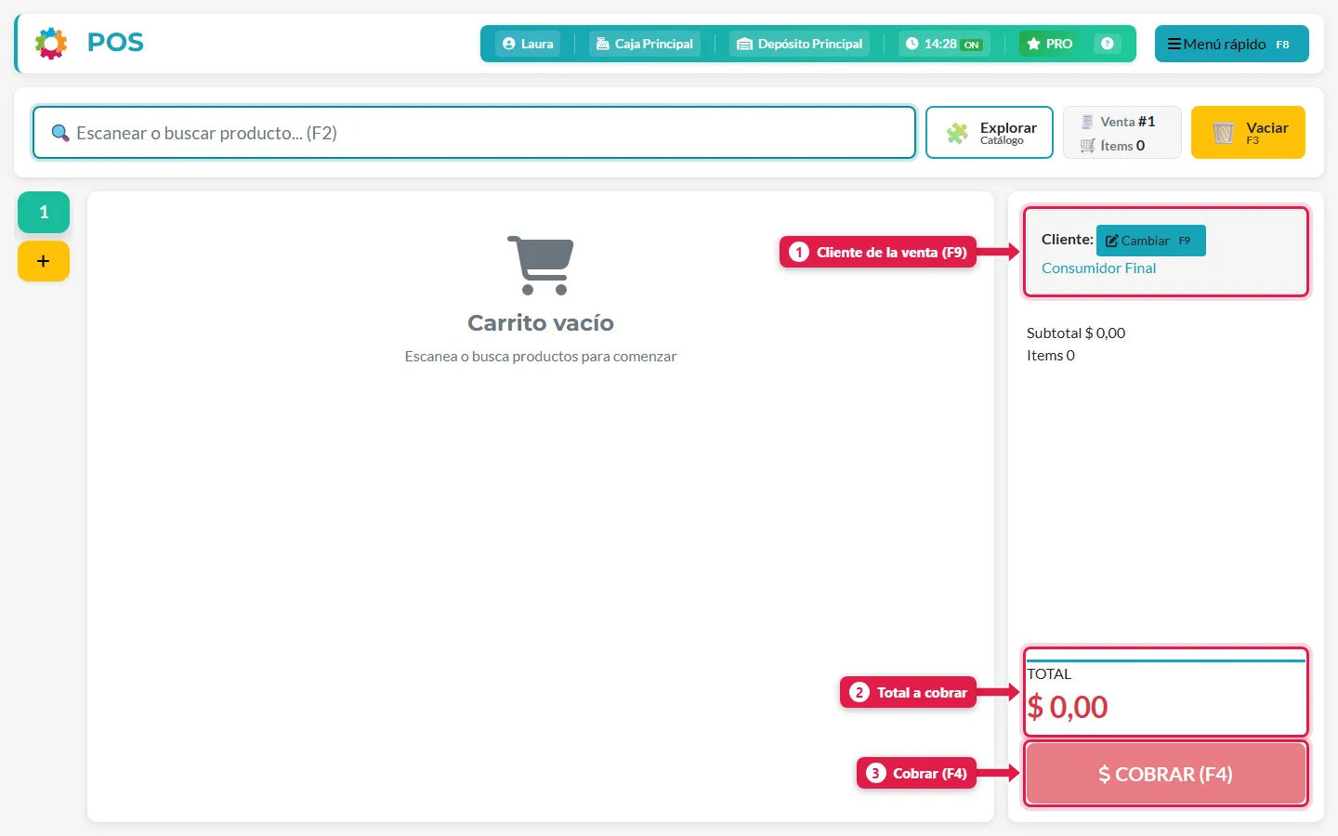Image resolution: width=1338 pixels, height=836 pixels.
Task: Click the Ítems 0 cart counter
Action: [x=1112, y=146]
